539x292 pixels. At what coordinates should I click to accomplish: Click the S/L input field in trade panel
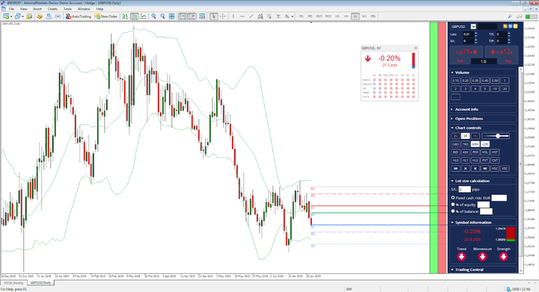(468, 41)
